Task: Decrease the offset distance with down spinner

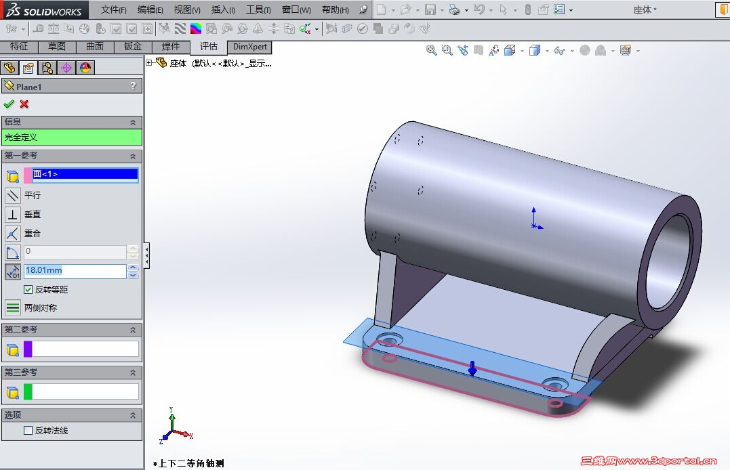Action: pyautogui.click(x=133, y=274)
